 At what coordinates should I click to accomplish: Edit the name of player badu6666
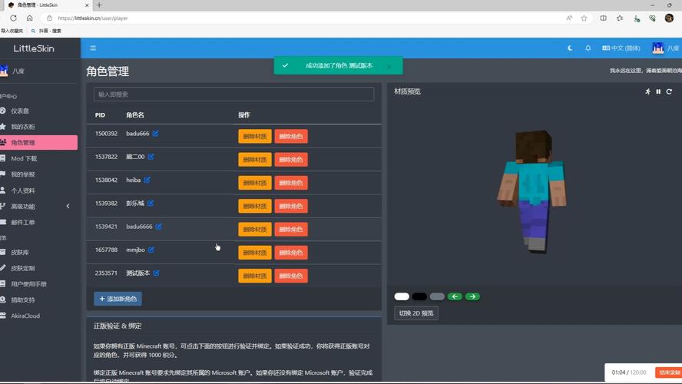(x=159, y=226)
